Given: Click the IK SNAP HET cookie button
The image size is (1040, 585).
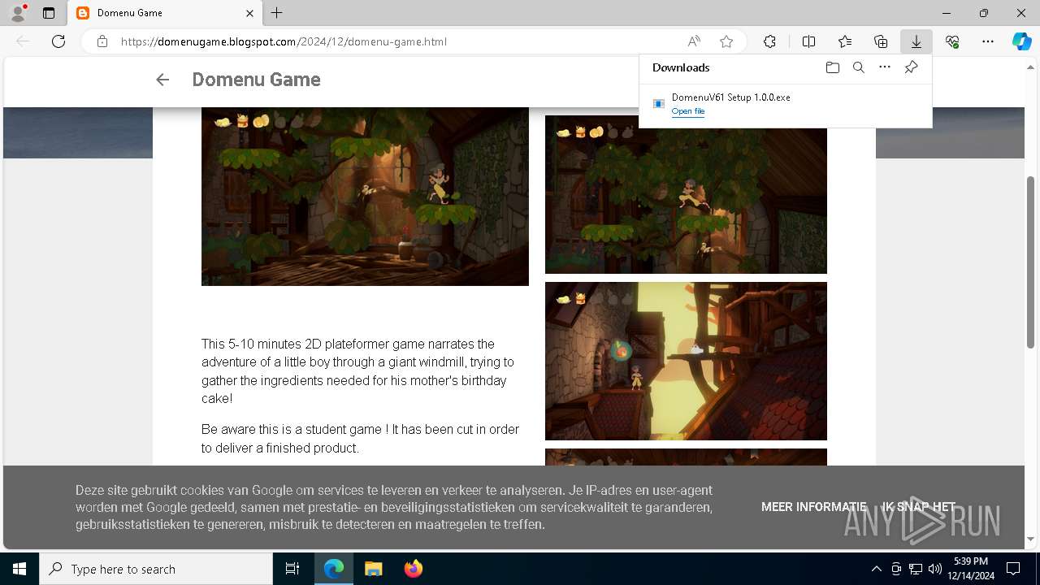Looking at the screenshot, I should point(919,507).
